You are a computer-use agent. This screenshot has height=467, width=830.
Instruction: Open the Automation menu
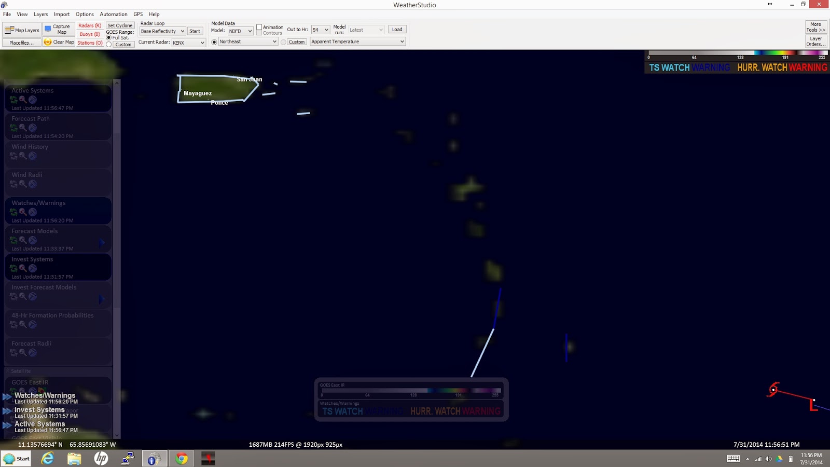click(x=114, y=14)
